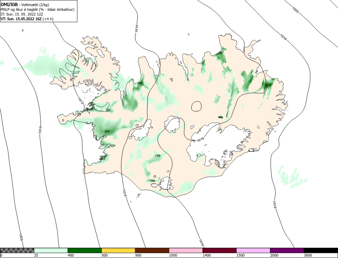Click the legend tick label '500'
This screenshot has height=258, width=338.
click(x=104, y=255)
